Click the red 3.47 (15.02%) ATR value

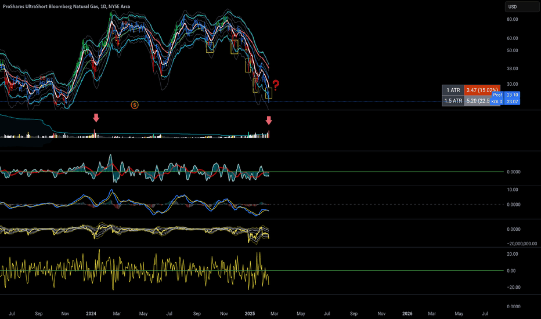[x=482, y=90]
